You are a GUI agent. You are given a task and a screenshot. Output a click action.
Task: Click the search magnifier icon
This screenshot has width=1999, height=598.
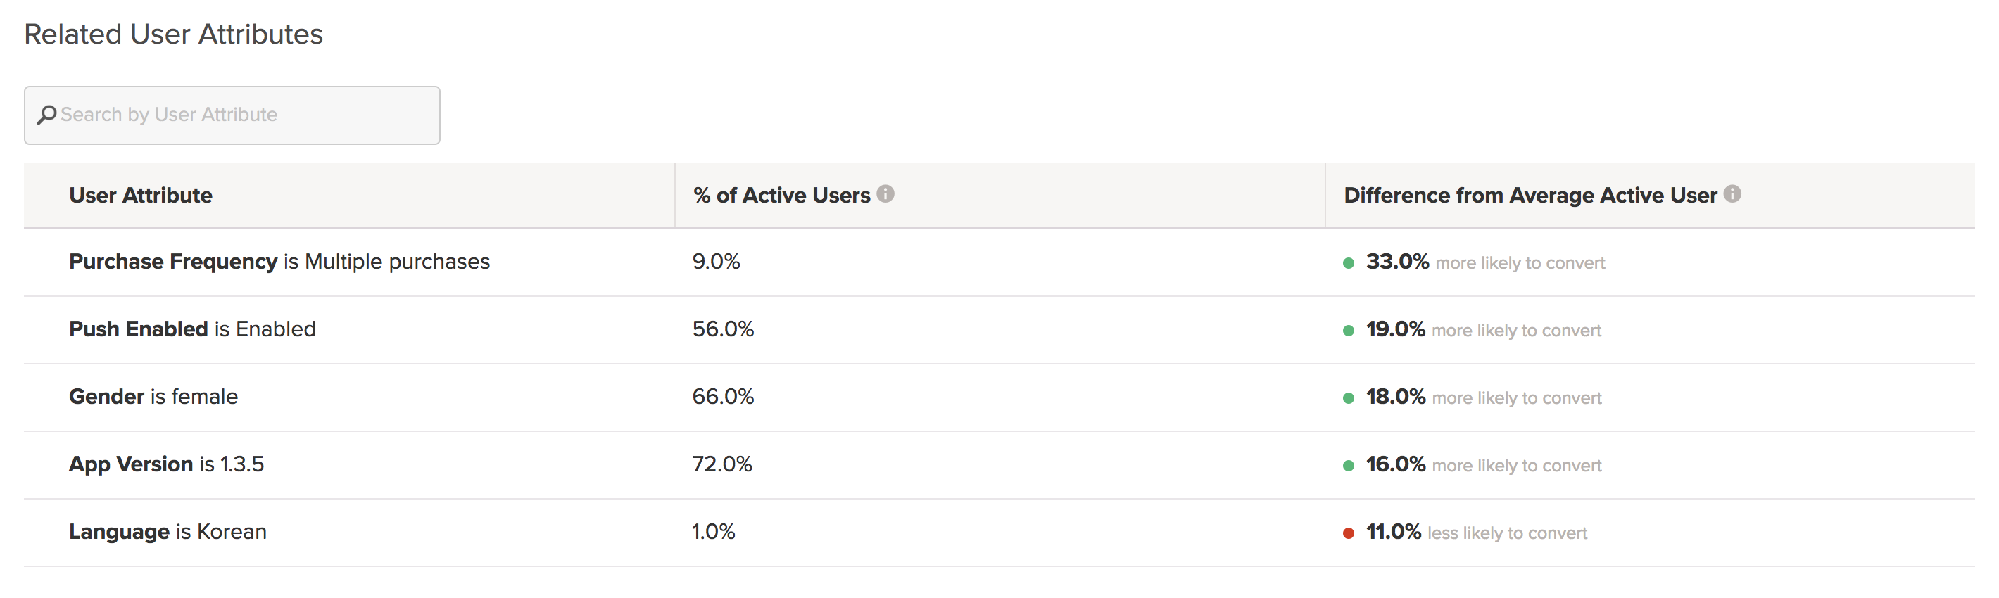(46, 115)
